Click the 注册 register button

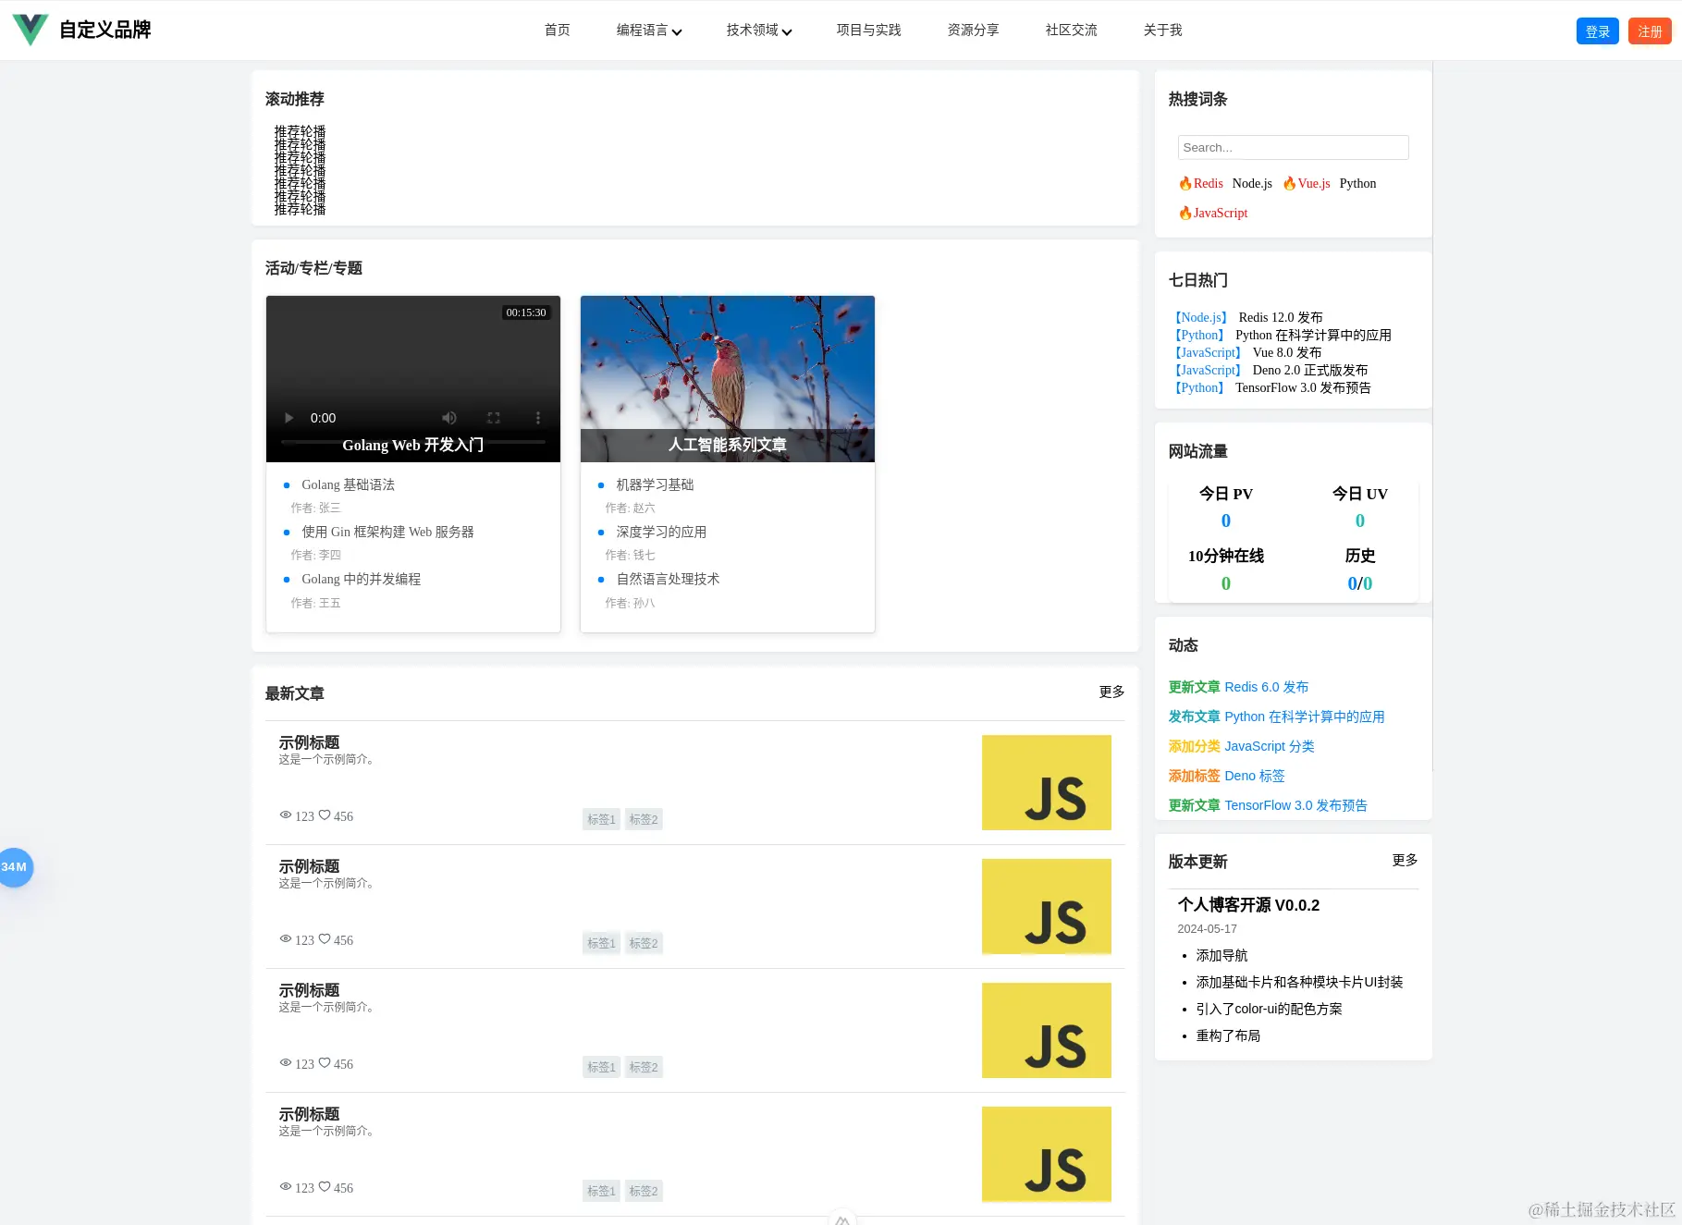click(1651, 31)
